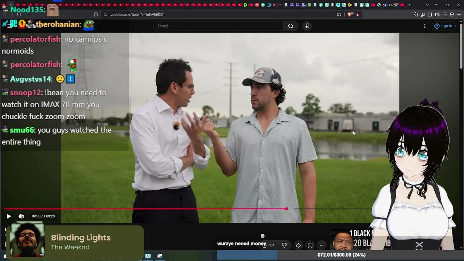Play the paused YouTube video
The height and width of the screenshot is (261, 464).
(9, 216)
